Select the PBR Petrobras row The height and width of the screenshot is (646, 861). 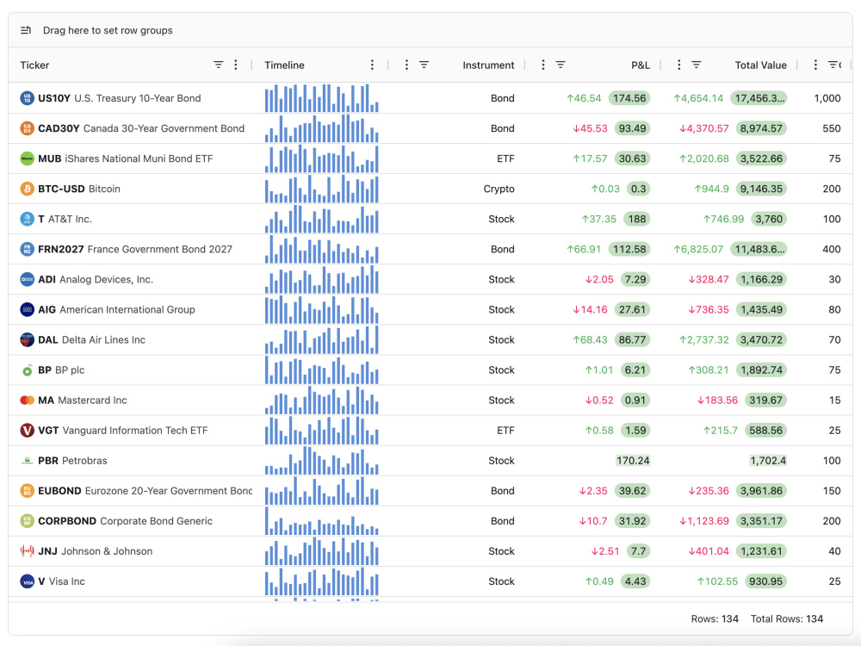(x=430, y=461)
